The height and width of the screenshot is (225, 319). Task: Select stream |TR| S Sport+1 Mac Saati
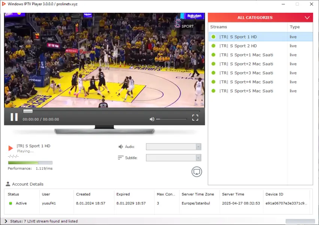(260, 55)
